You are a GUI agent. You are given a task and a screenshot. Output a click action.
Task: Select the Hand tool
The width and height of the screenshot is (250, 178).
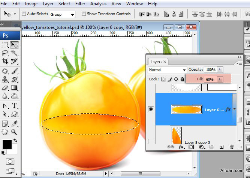(x=5, y=131)
